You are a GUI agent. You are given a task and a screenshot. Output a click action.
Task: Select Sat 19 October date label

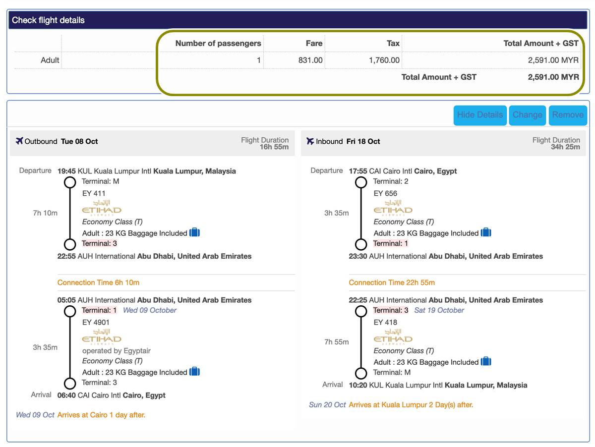coord(439,310)
